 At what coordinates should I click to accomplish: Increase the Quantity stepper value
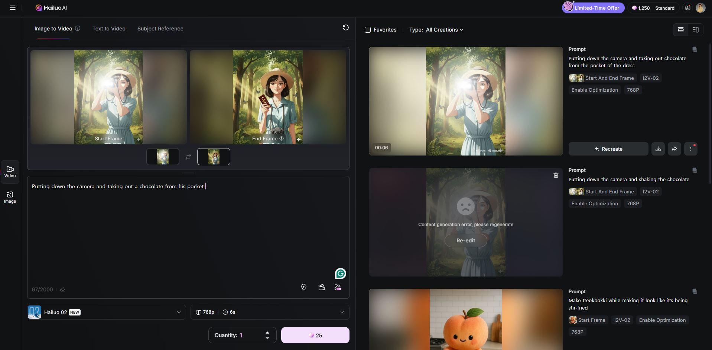pyautogui.click(x=267, y=332)
